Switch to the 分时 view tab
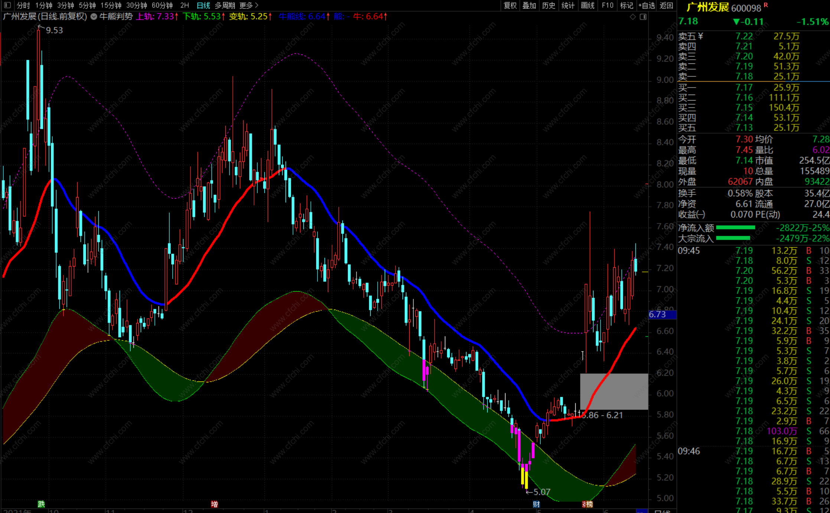The height and width of the screenshot is (513, 830). coord(23,5)
